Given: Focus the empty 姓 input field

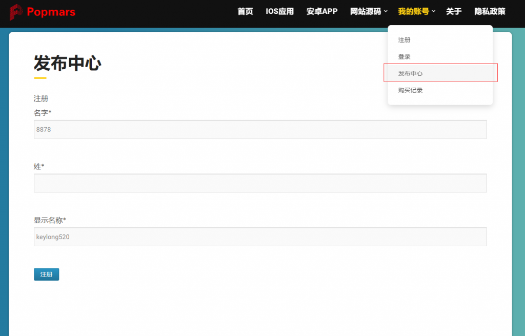Looking at the screenshot, I should point(260,183).
